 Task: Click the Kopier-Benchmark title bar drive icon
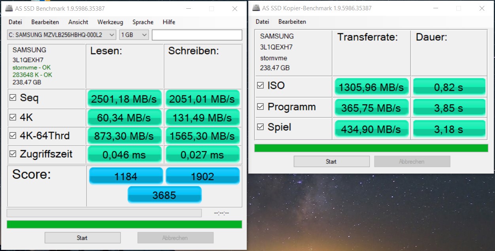[256, 8]
